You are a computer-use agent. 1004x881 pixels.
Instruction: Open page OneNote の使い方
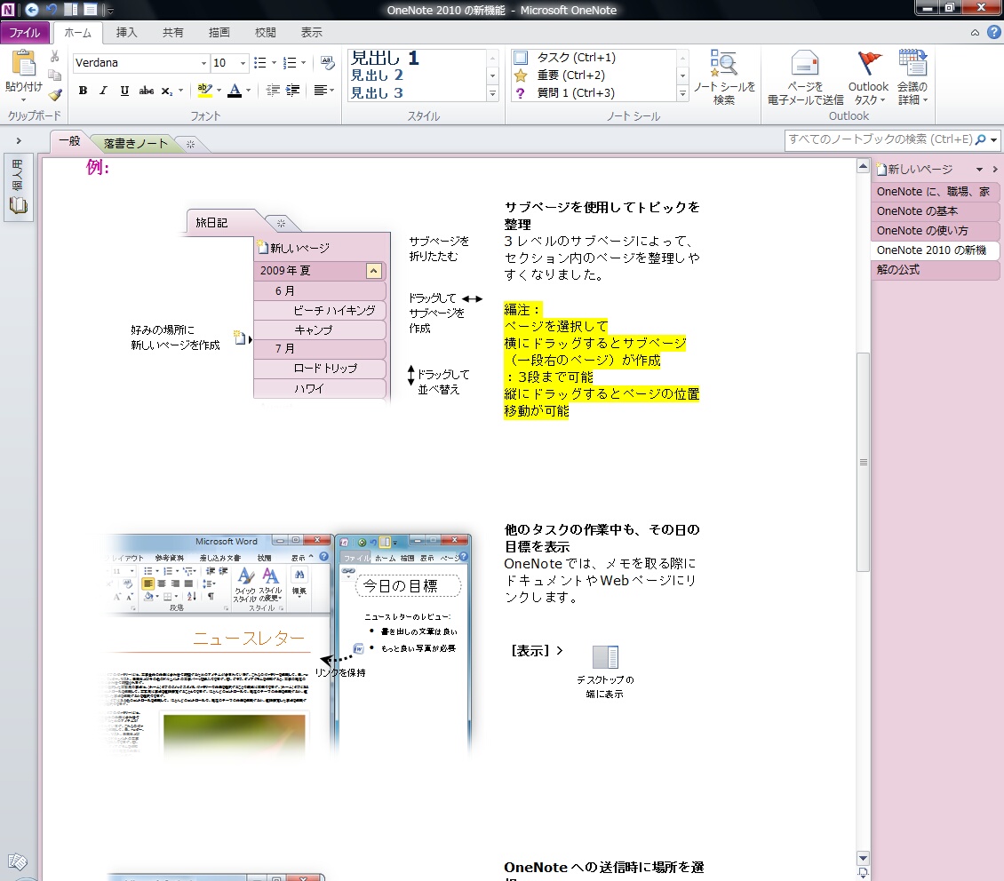tap(934, 231)
